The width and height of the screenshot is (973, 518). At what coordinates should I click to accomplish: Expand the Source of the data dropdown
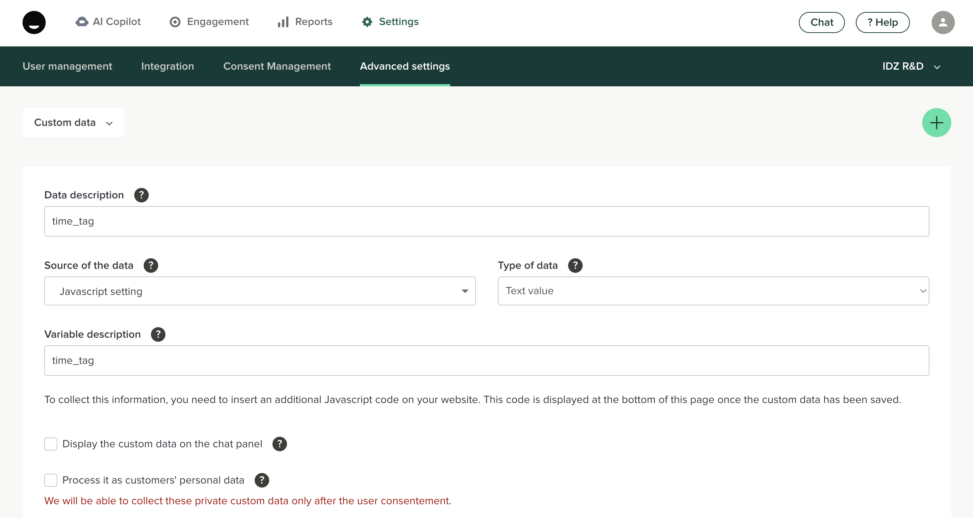(x=259, y=291)
